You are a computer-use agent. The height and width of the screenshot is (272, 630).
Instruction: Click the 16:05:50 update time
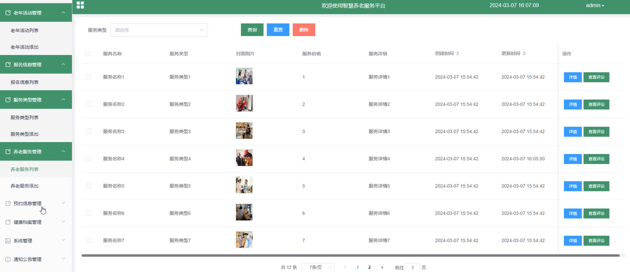pos(523,159)
